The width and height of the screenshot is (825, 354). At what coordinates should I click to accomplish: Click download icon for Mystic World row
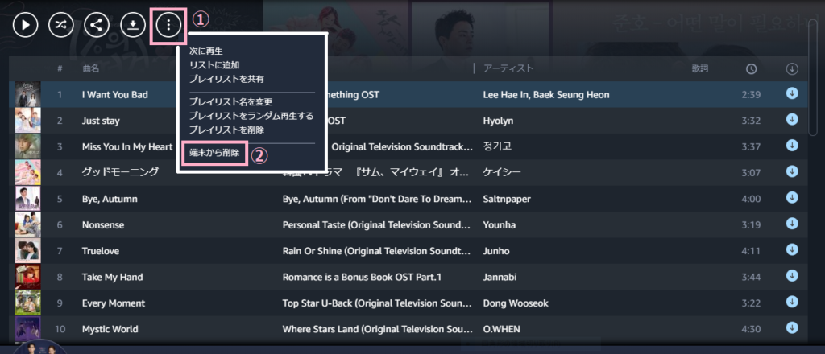(792, 327)
